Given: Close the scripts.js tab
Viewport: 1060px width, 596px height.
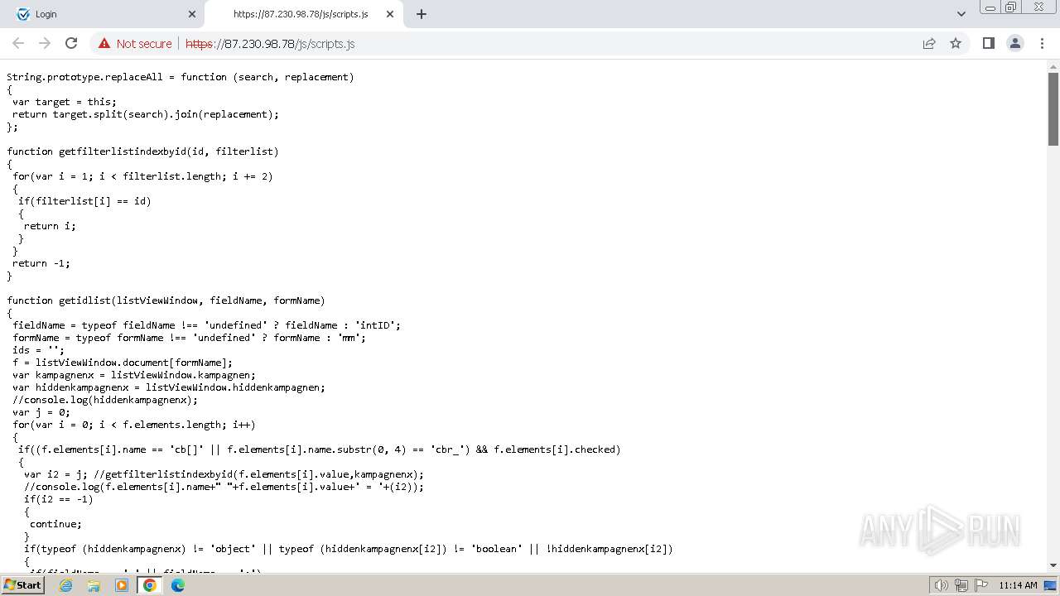Looking at the screenshot, I should (390, 14).
